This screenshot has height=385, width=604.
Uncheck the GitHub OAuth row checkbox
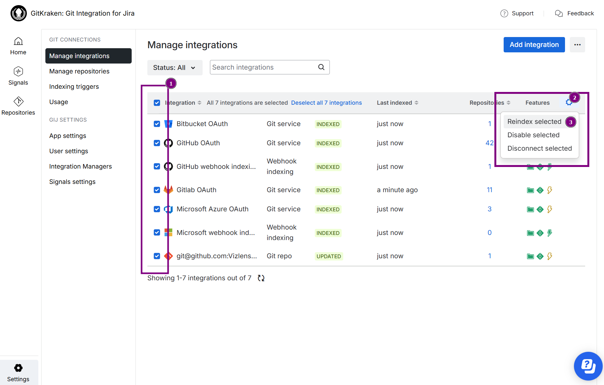pyautogui.click(x=157, y=143)
